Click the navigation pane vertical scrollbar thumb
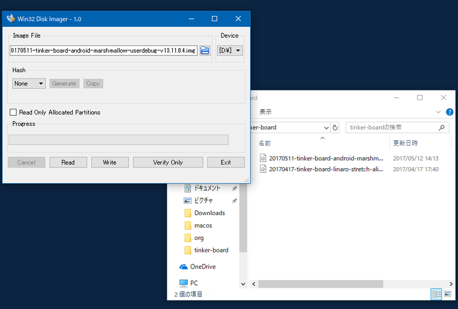This screenshot has height=309, width=458. [243, 218]
